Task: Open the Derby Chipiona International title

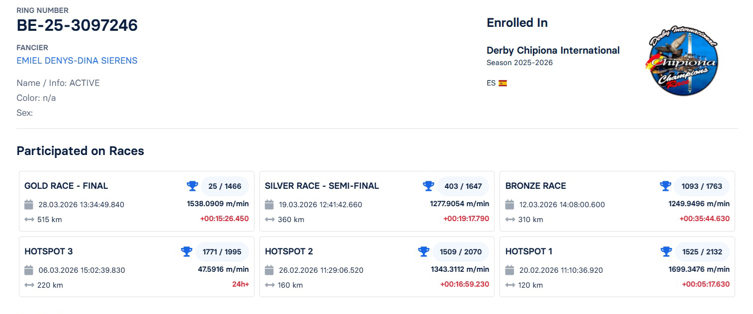Action: point(553,50)
